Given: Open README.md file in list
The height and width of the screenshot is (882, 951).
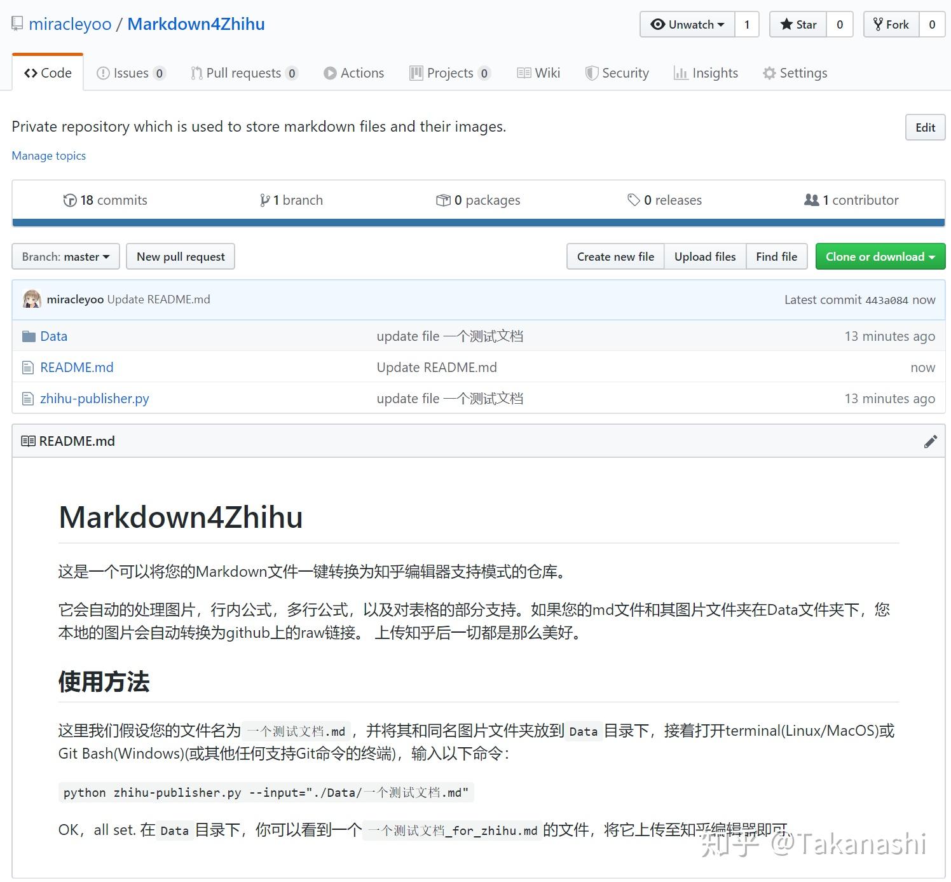Looking at the screenshot, I should pos(77,368).
